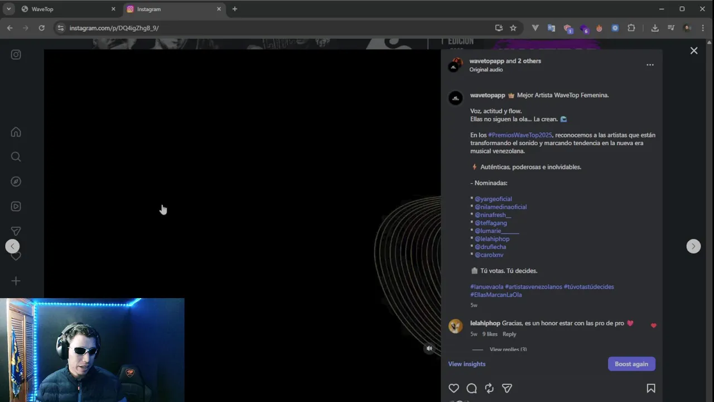Unlike the lelahiphop comment red heart

click(654, 326)
